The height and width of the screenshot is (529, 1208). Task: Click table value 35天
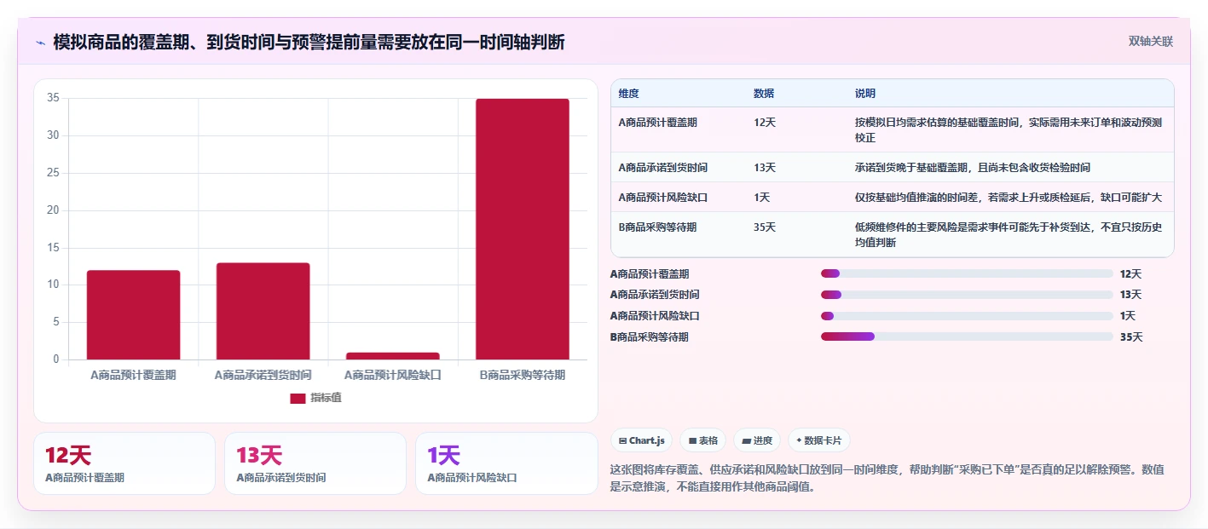[765, 227]
